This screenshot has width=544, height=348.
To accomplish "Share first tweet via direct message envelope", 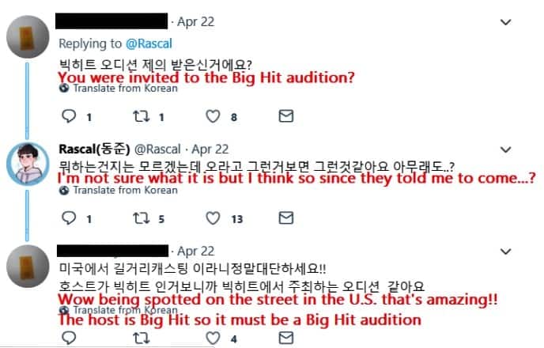I will point(286,117).
